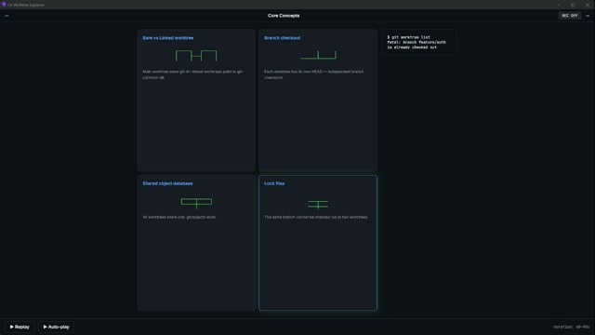The height and width of the screenshot is (335, 595).
Task: Maximize the Git Worktree Explorer window
Action: pos(573,5)
